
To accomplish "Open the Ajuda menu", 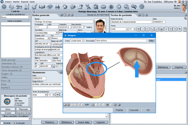I will point(32,2).
